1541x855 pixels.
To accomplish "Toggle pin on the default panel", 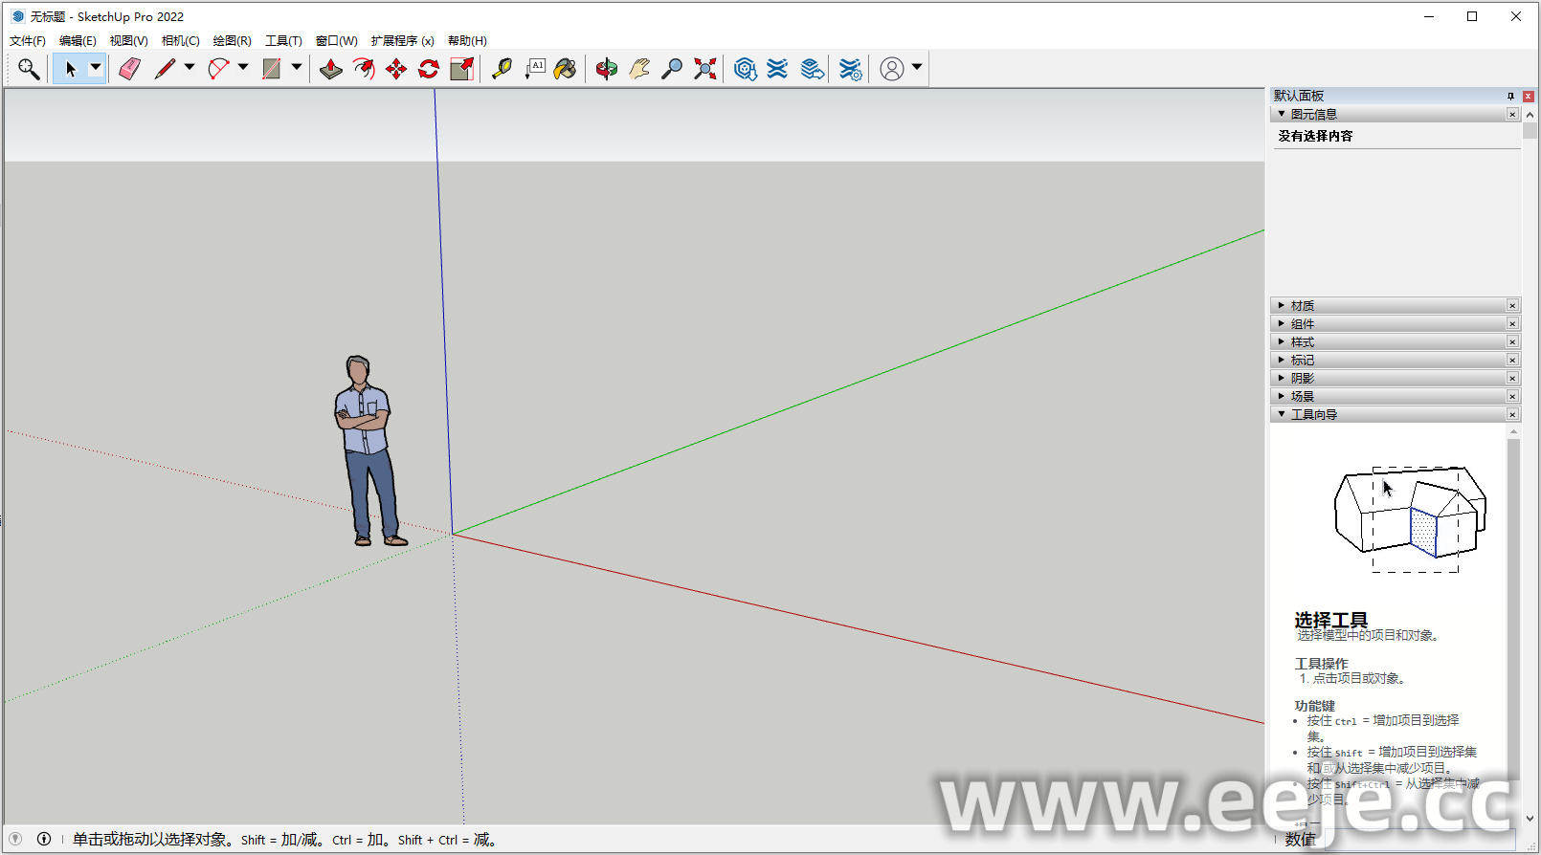I will pos(1510,97).
